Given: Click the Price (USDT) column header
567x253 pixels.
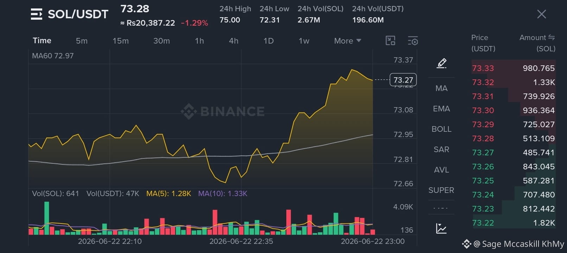Looking at the screenshot, I should coord(483,43).
